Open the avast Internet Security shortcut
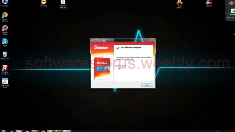Viewport: 235px width, 132px height. coord(180,4)
